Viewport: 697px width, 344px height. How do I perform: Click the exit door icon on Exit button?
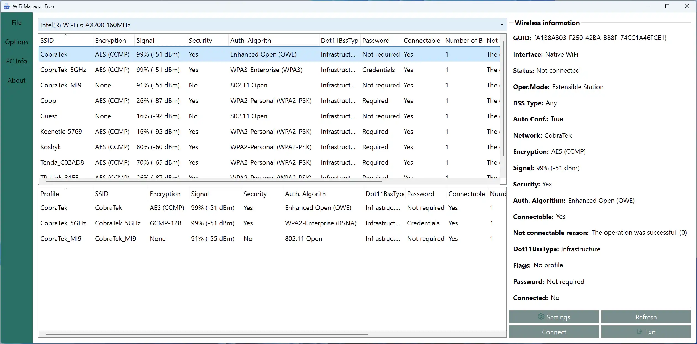(640, 332)
